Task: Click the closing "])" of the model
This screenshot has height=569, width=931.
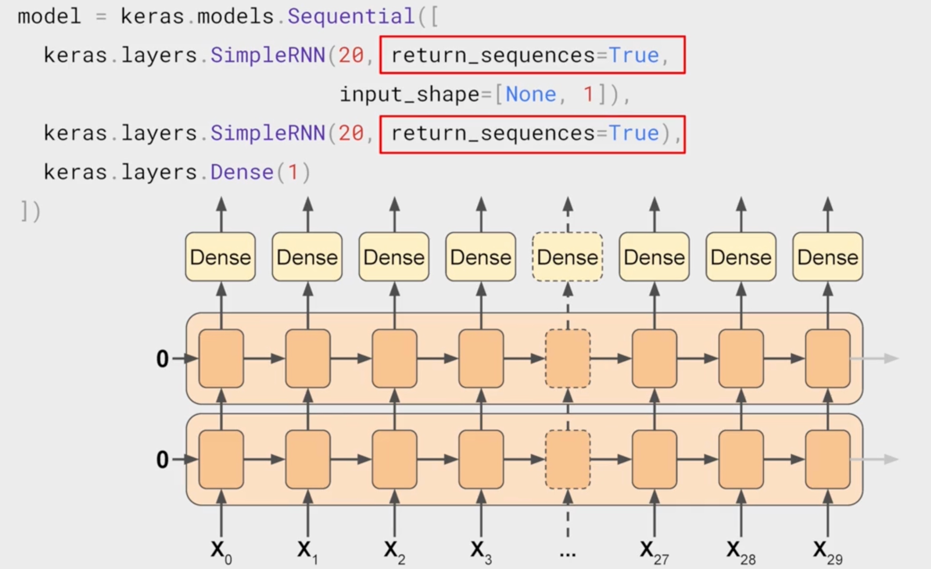Action: 30,211
